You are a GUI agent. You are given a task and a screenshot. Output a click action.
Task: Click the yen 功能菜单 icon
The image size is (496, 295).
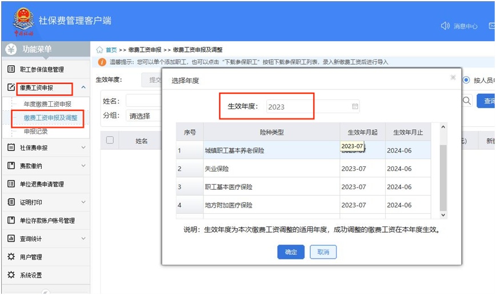click(11, 49)
